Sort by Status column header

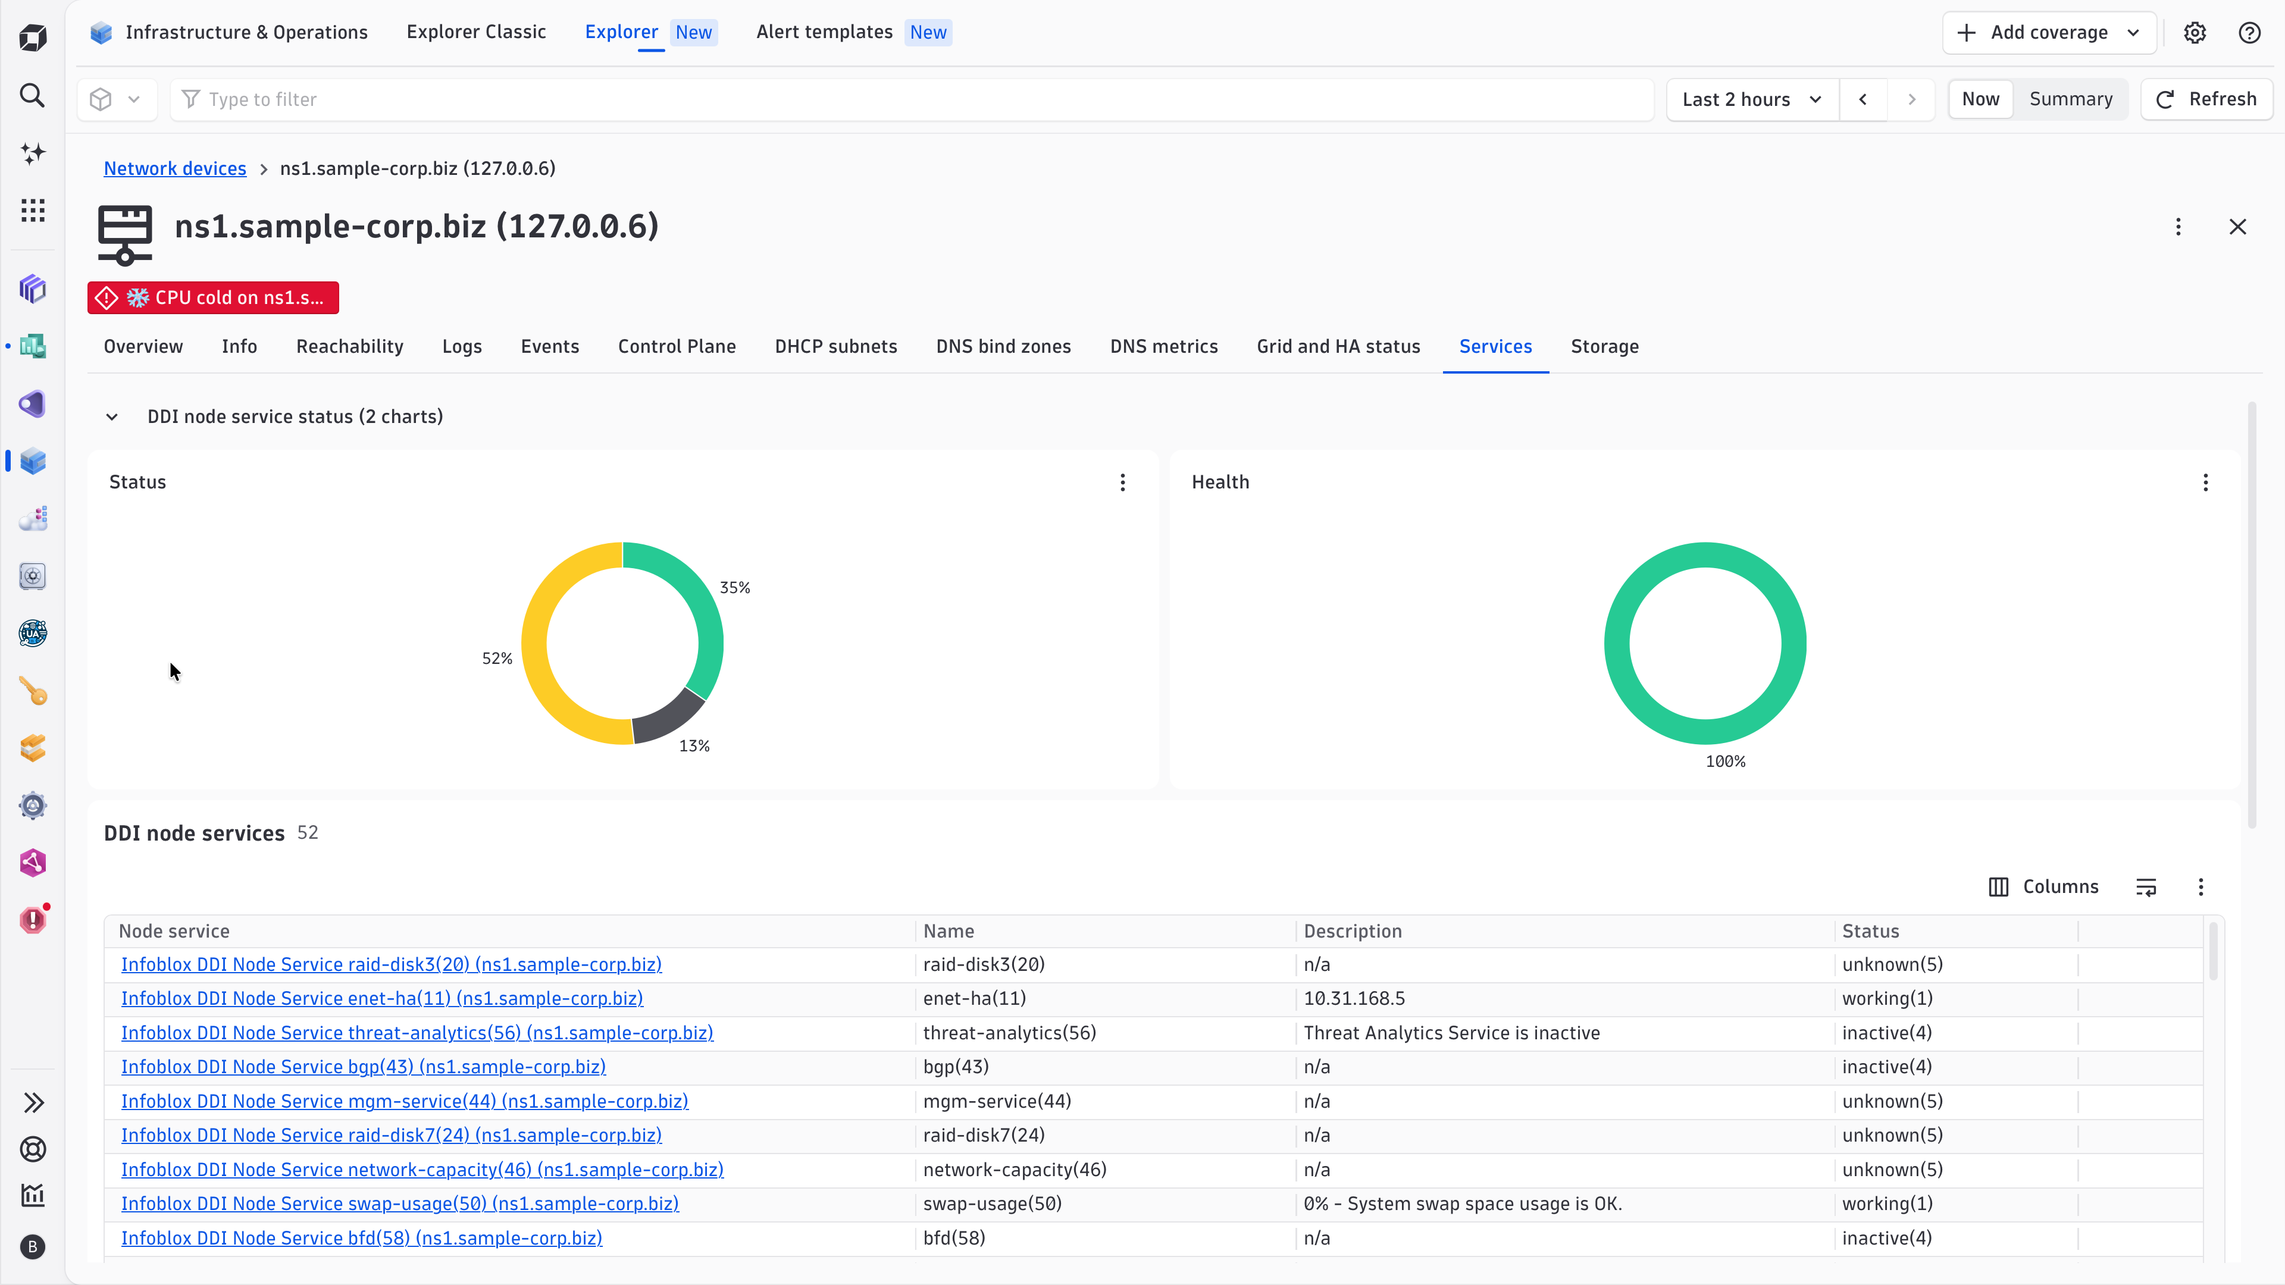pyautogui.click(x=1870, y=931)
